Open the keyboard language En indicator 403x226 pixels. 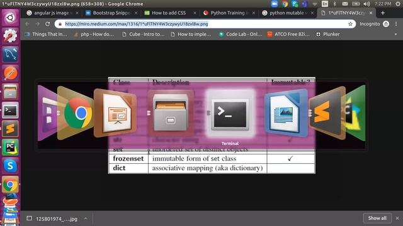coord(325,4)
